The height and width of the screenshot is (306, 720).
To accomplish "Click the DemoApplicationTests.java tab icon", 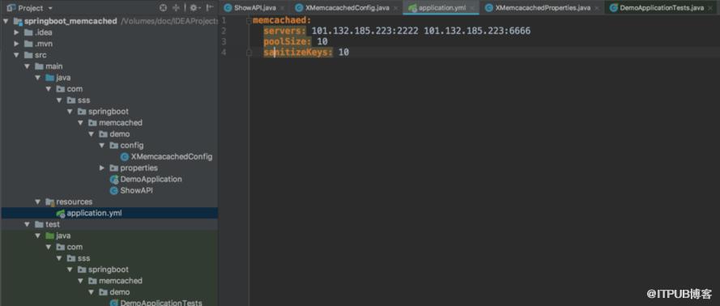I will click(613, 8).
